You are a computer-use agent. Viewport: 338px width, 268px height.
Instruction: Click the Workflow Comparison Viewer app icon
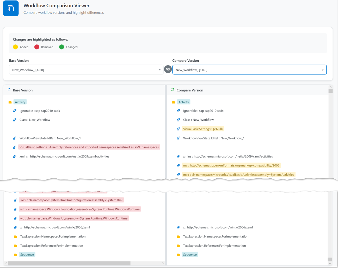(x=11, y=8)
